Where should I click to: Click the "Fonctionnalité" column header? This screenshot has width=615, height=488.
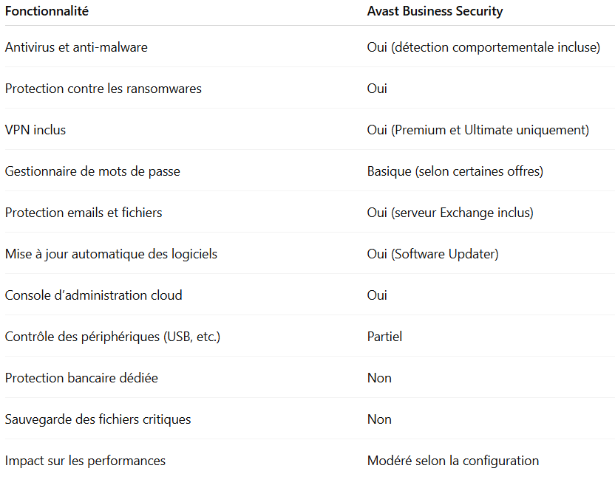(x=47, y=12)
